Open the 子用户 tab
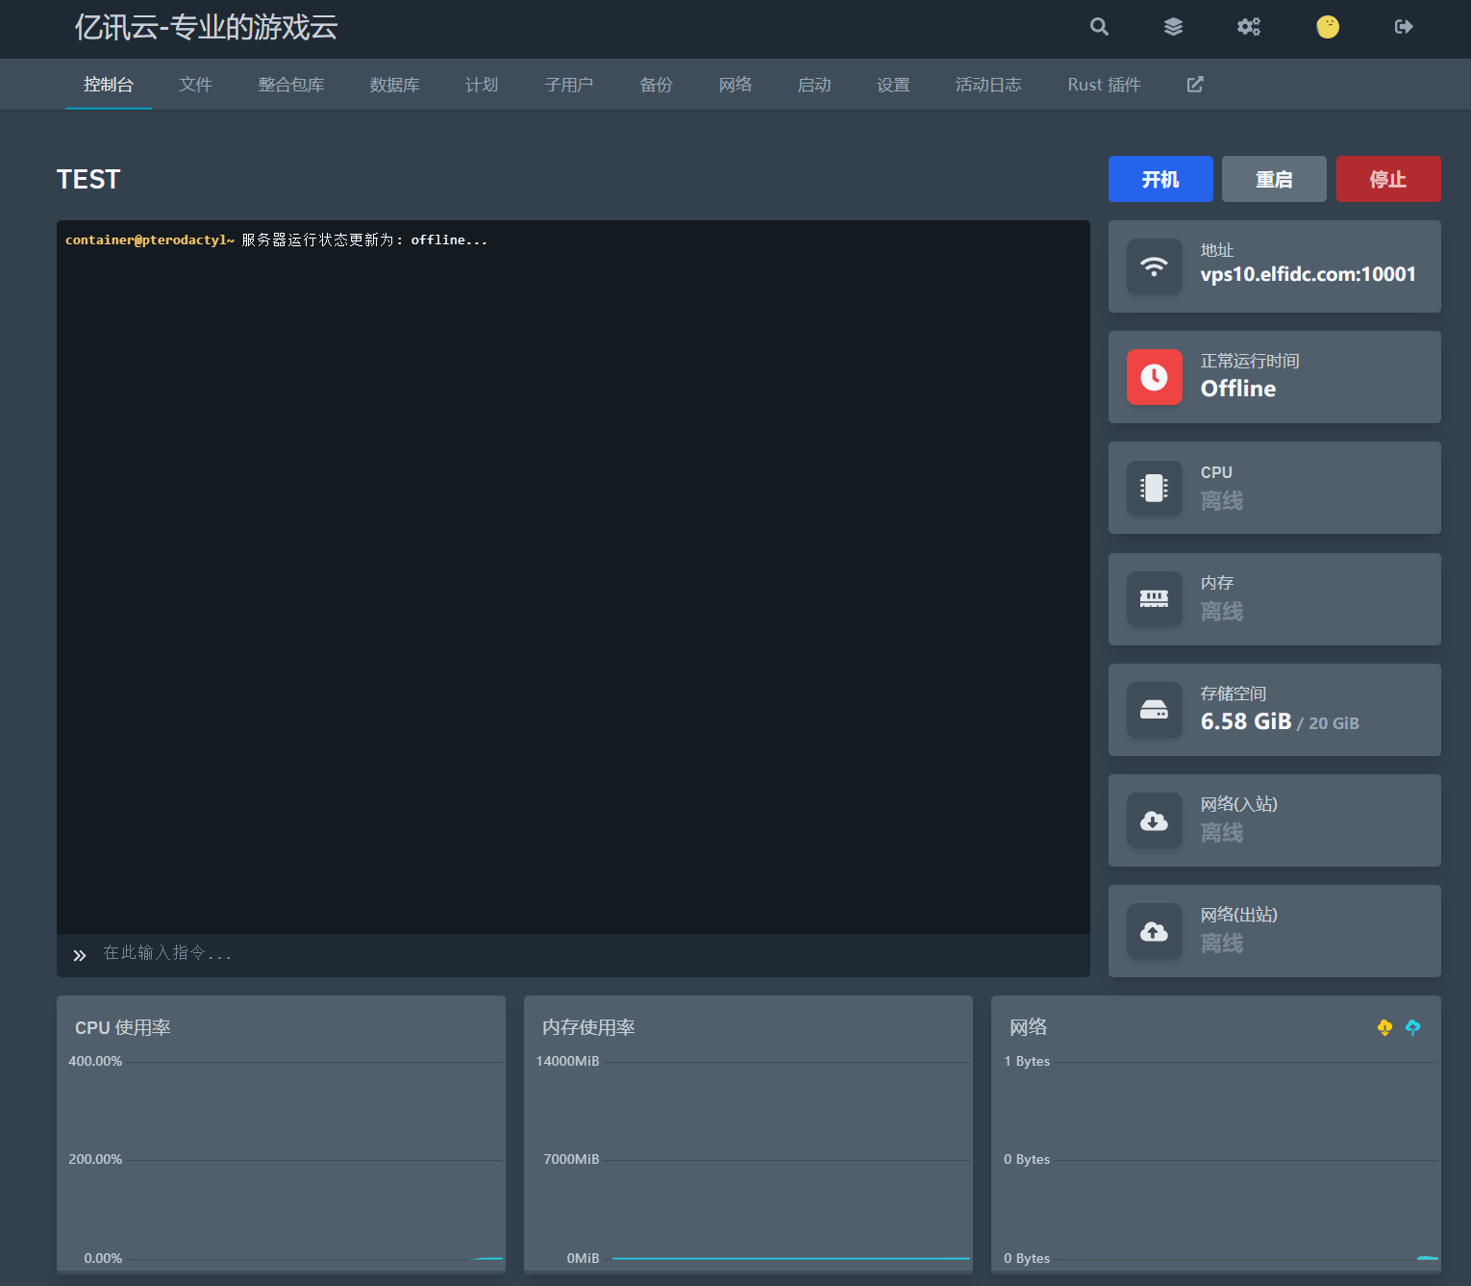The image size is (1471, 1286). [x=569, y=85]
